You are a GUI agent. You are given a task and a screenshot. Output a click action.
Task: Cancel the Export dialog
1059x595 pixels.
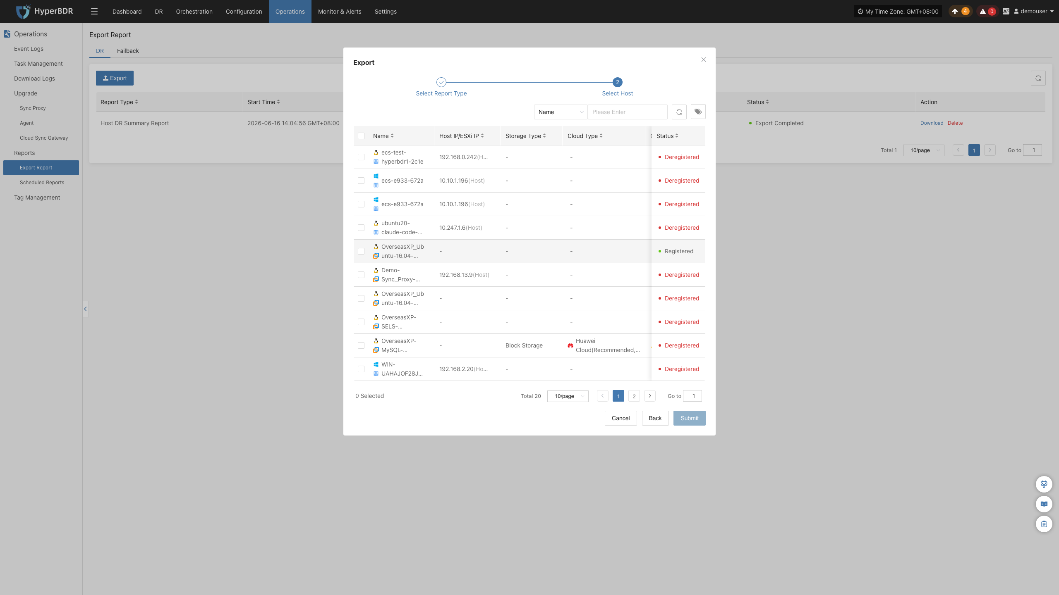(621, 418)
